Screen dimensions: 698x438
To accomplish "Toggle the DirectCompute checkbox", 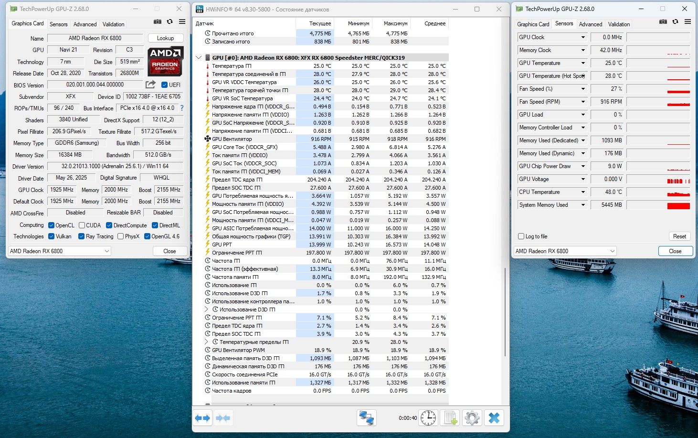I will pyautogui.click(x=109, y=225).
